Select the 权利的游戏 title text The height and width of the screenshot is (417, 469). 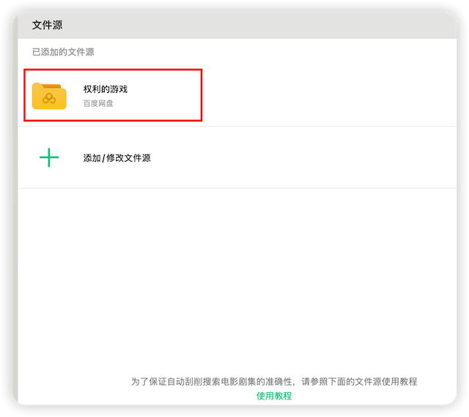(106, 89)
